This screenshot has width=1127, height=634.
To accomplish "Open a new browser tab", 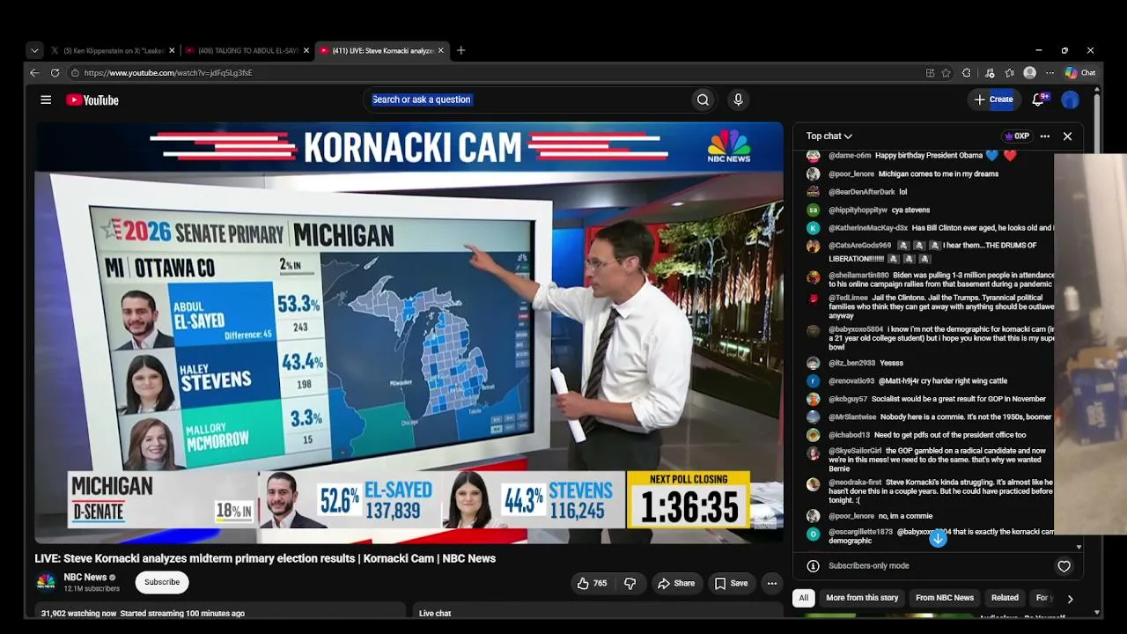I will (460, 50).
